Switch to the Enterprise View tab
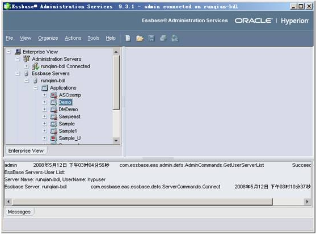Screen dimensions: 316x235 pyautogui.click(x=26, y=150)
